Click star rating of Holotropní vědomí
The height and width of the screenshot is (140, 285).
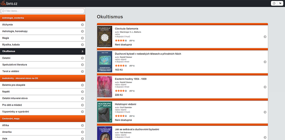point(121,116)
